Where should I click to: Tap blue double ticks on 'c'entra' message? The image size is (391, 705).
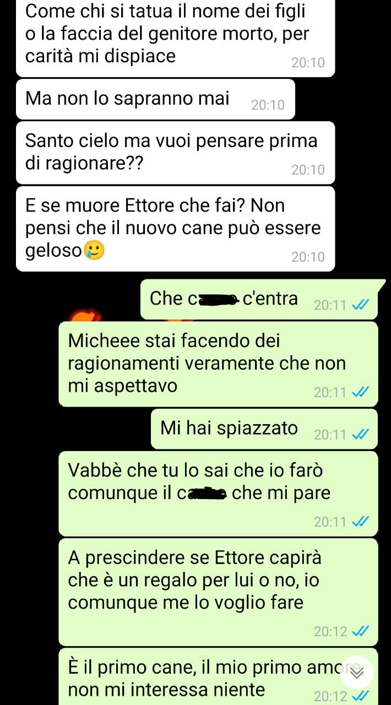360,305
